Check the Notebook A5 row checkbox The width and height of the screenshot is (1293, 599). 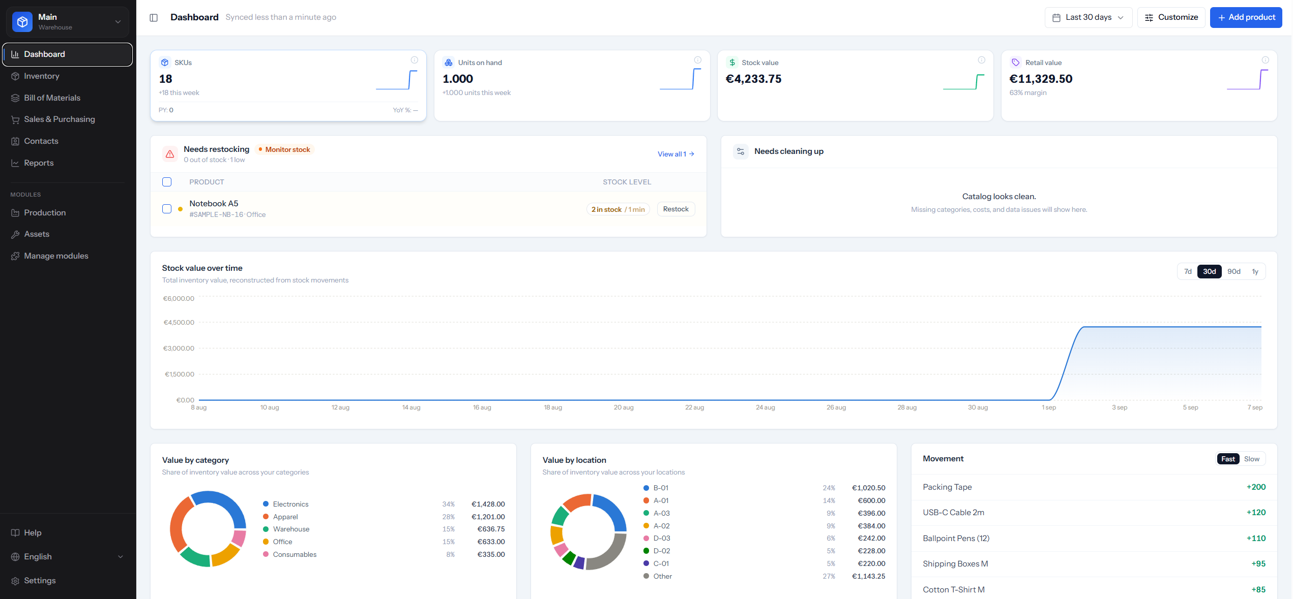point(167,209)
